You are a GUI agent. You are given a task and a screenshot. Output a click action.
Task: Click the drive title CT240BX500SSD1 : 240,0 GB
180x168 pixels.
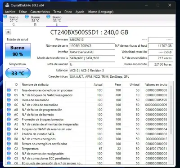pyautogui.click(x=89, y=32)
